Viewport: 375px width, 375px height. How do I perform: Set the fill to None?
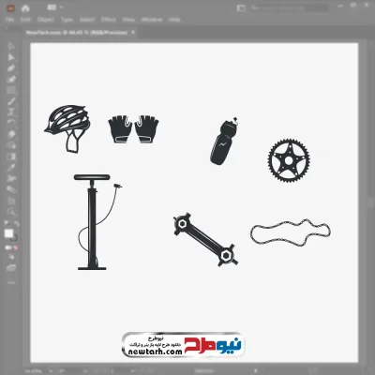pos(15,247)
